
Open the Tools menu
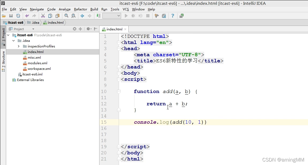click(x=115, y=9)
